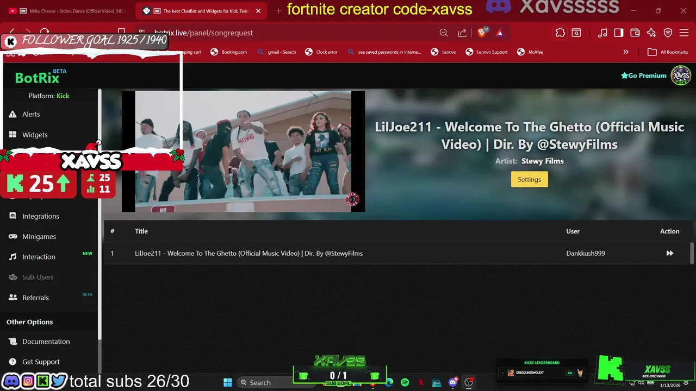Open the tab search icon

pyautogui.click(x=576, y=33)
